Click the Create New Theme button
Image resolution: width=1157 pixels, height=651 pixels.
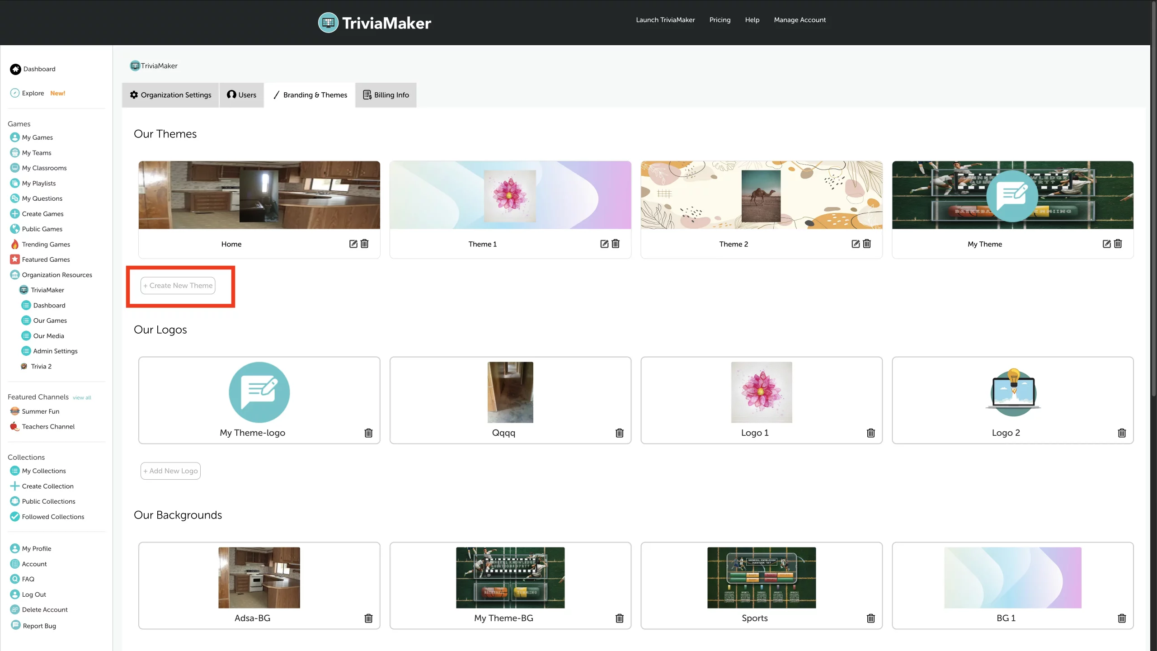click(178, 285)
